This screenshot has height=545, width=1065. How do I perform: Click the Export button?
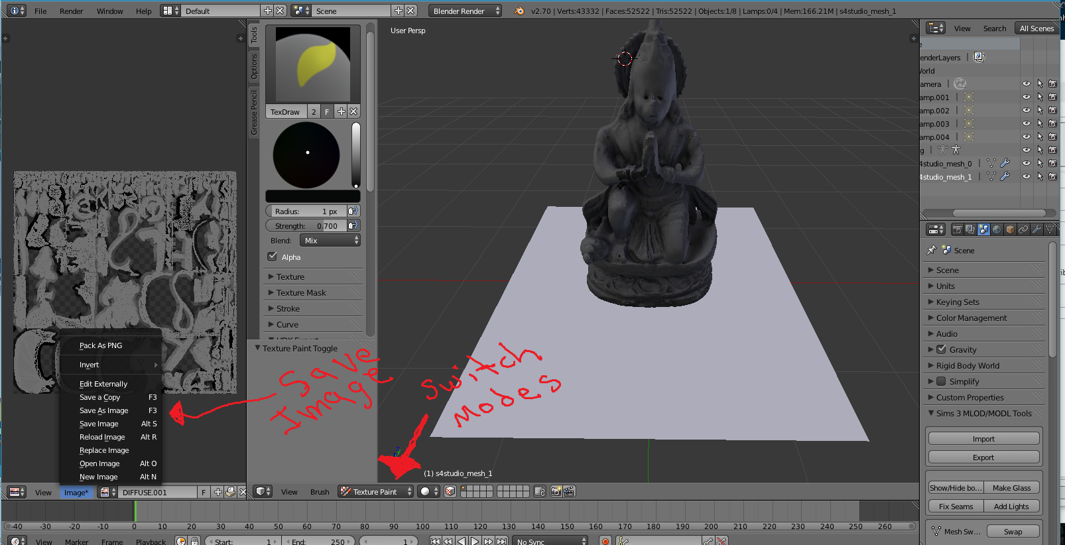point(983,457)
